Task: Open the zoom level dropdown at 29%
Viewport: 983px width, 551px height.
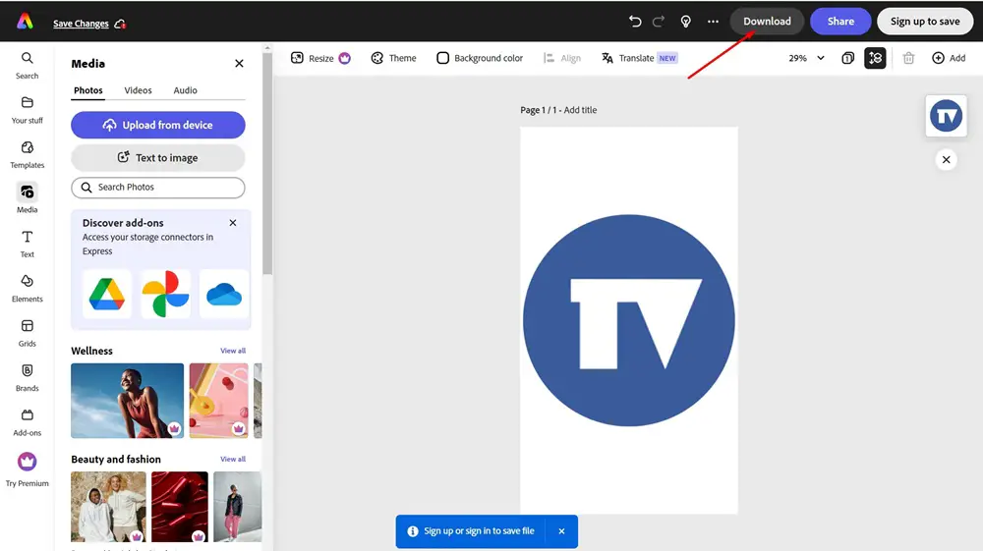Action: coord(807,58)
